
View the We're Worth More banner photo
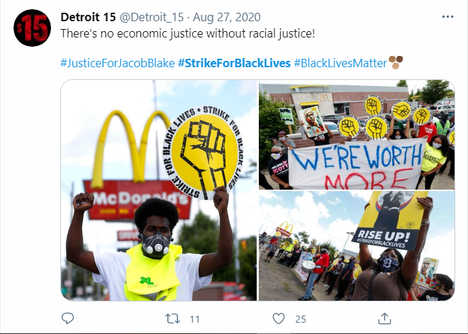[x=357, y=134]
